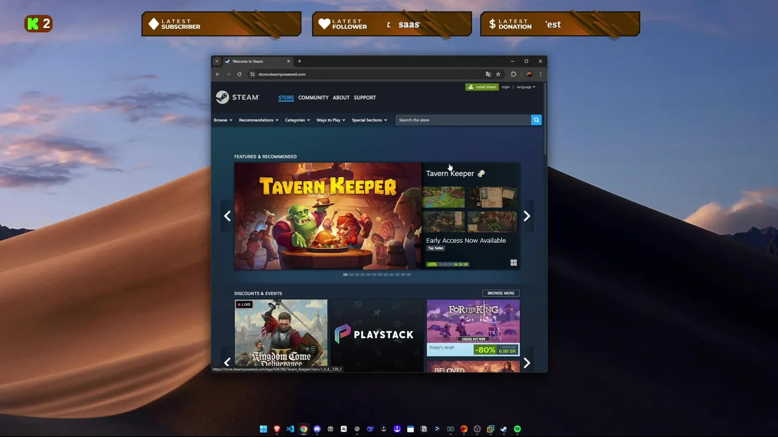Expand the Recommendations dropdown
Image resolution: width=778 pixels, height=437 pixels.
(258, 120)
